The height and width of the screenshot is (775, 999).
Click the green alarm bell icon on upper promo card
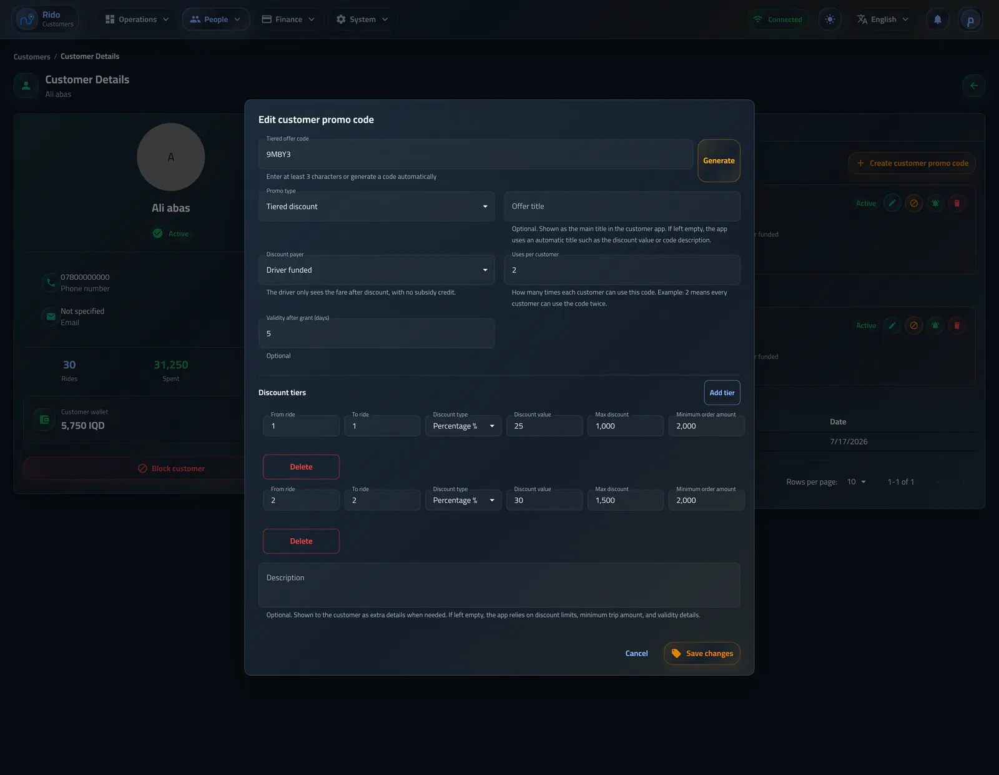[x=935, y=203]
